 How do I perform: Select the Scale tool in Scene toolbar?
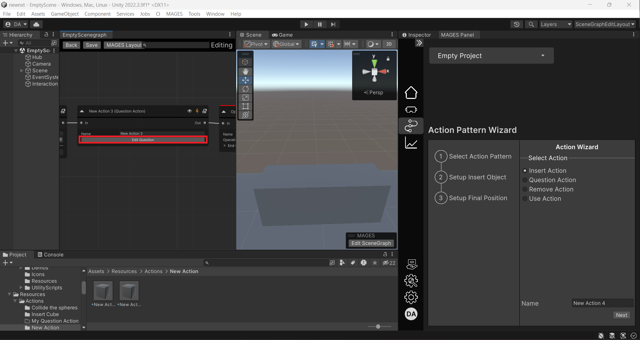(x=246, y=98)
